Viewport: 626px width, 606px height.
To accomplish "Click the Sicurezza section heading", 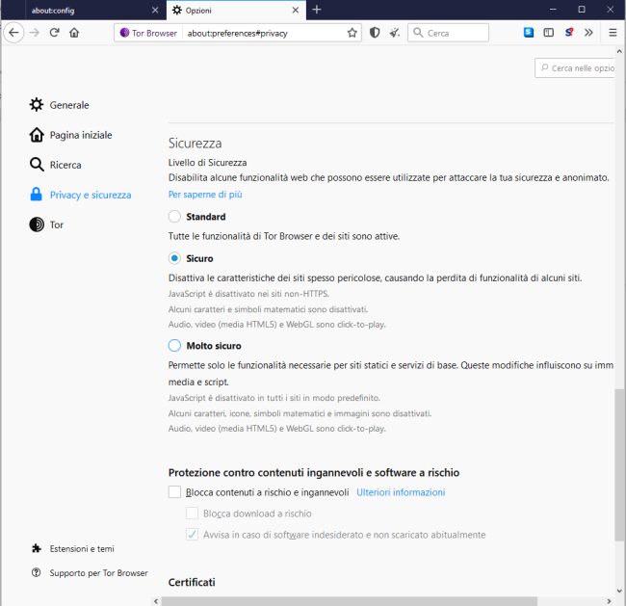I will pos(195,143).
